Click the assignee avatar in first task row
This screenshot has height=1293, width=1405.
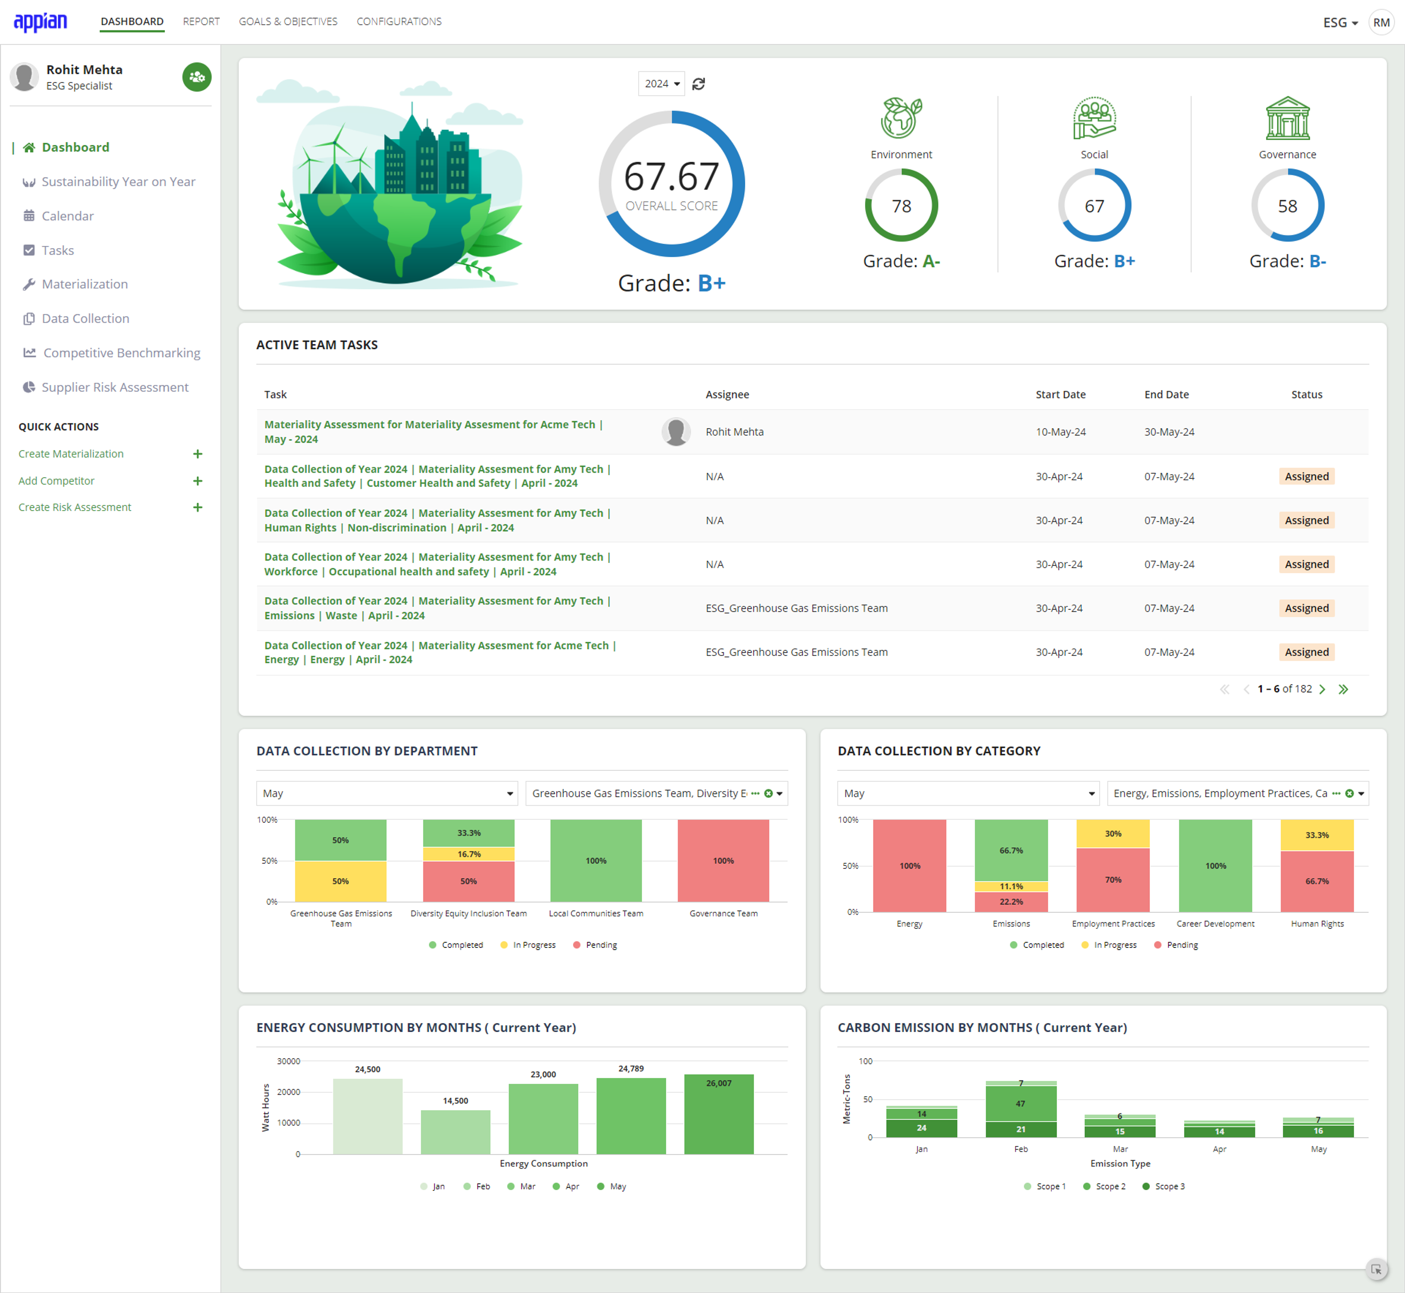point(676,432)
